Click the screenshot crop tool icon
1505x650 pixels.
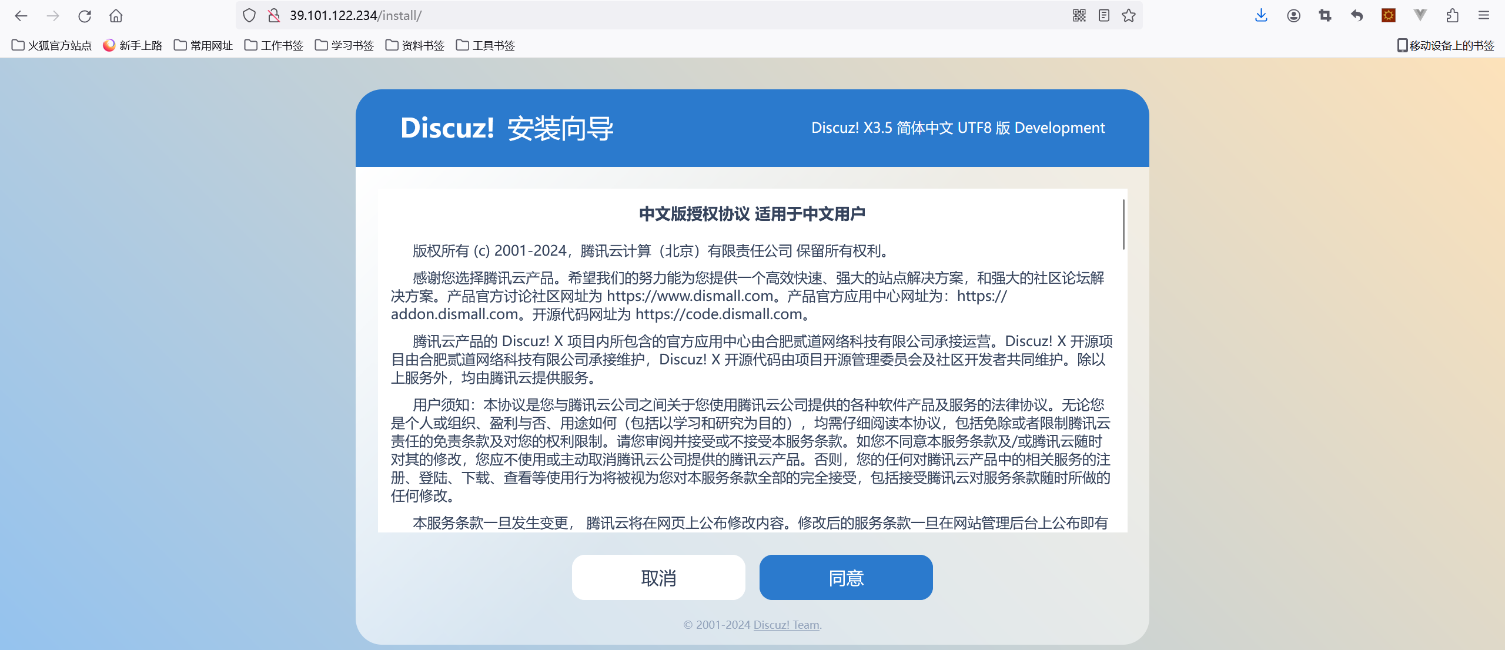pyautogui.click(x=1325, y=16)
